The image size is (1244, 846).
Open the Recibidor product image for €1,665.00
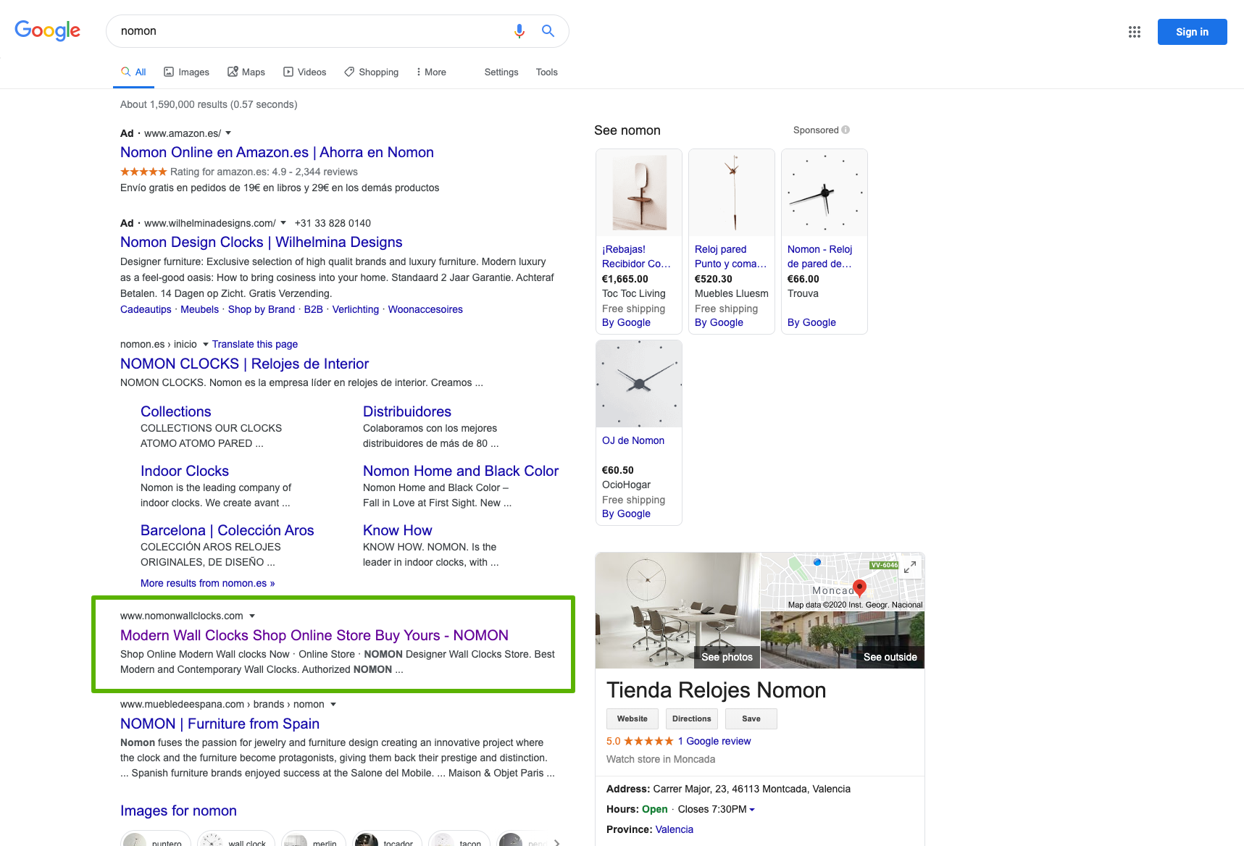point(639,193)
